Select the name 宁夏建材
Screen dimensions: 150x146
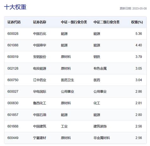(40, 138)
